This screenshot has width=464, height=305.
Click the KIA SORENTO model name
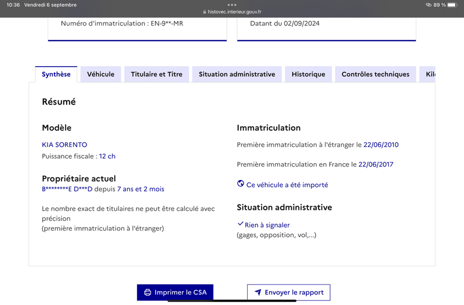64,145
